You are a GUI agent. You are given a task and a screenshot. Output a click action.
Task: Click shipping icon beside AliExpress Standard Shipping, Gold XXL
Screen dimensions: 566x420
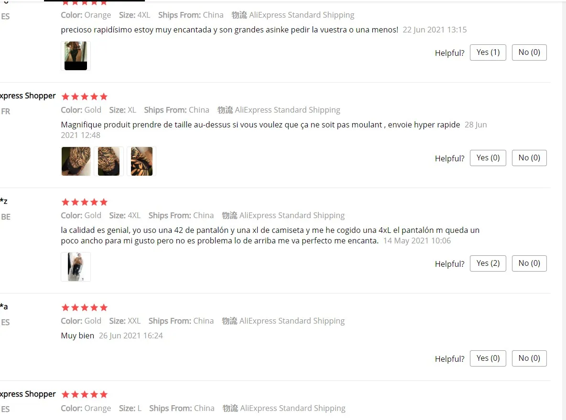coord(229,321)
